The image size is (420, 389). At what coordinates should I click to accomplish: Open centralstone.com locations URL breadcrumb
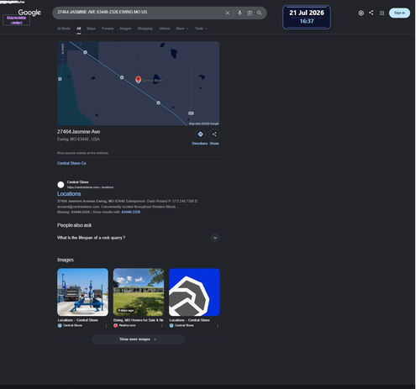coord(90,187)
